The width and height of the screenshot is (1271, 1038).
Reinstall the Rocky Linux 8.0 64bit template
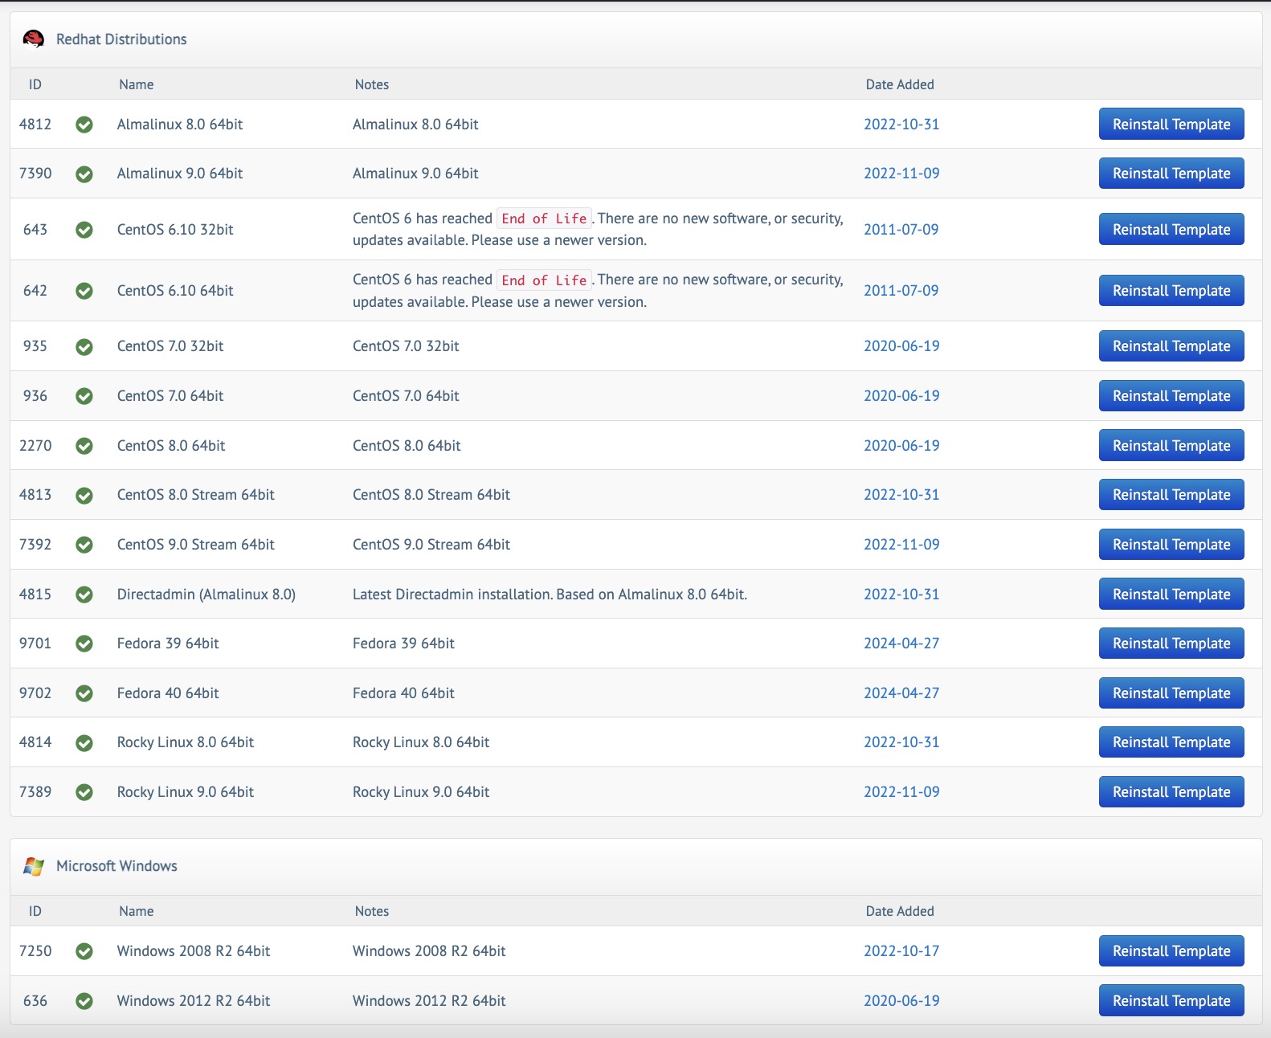[x=1171, y=742]
